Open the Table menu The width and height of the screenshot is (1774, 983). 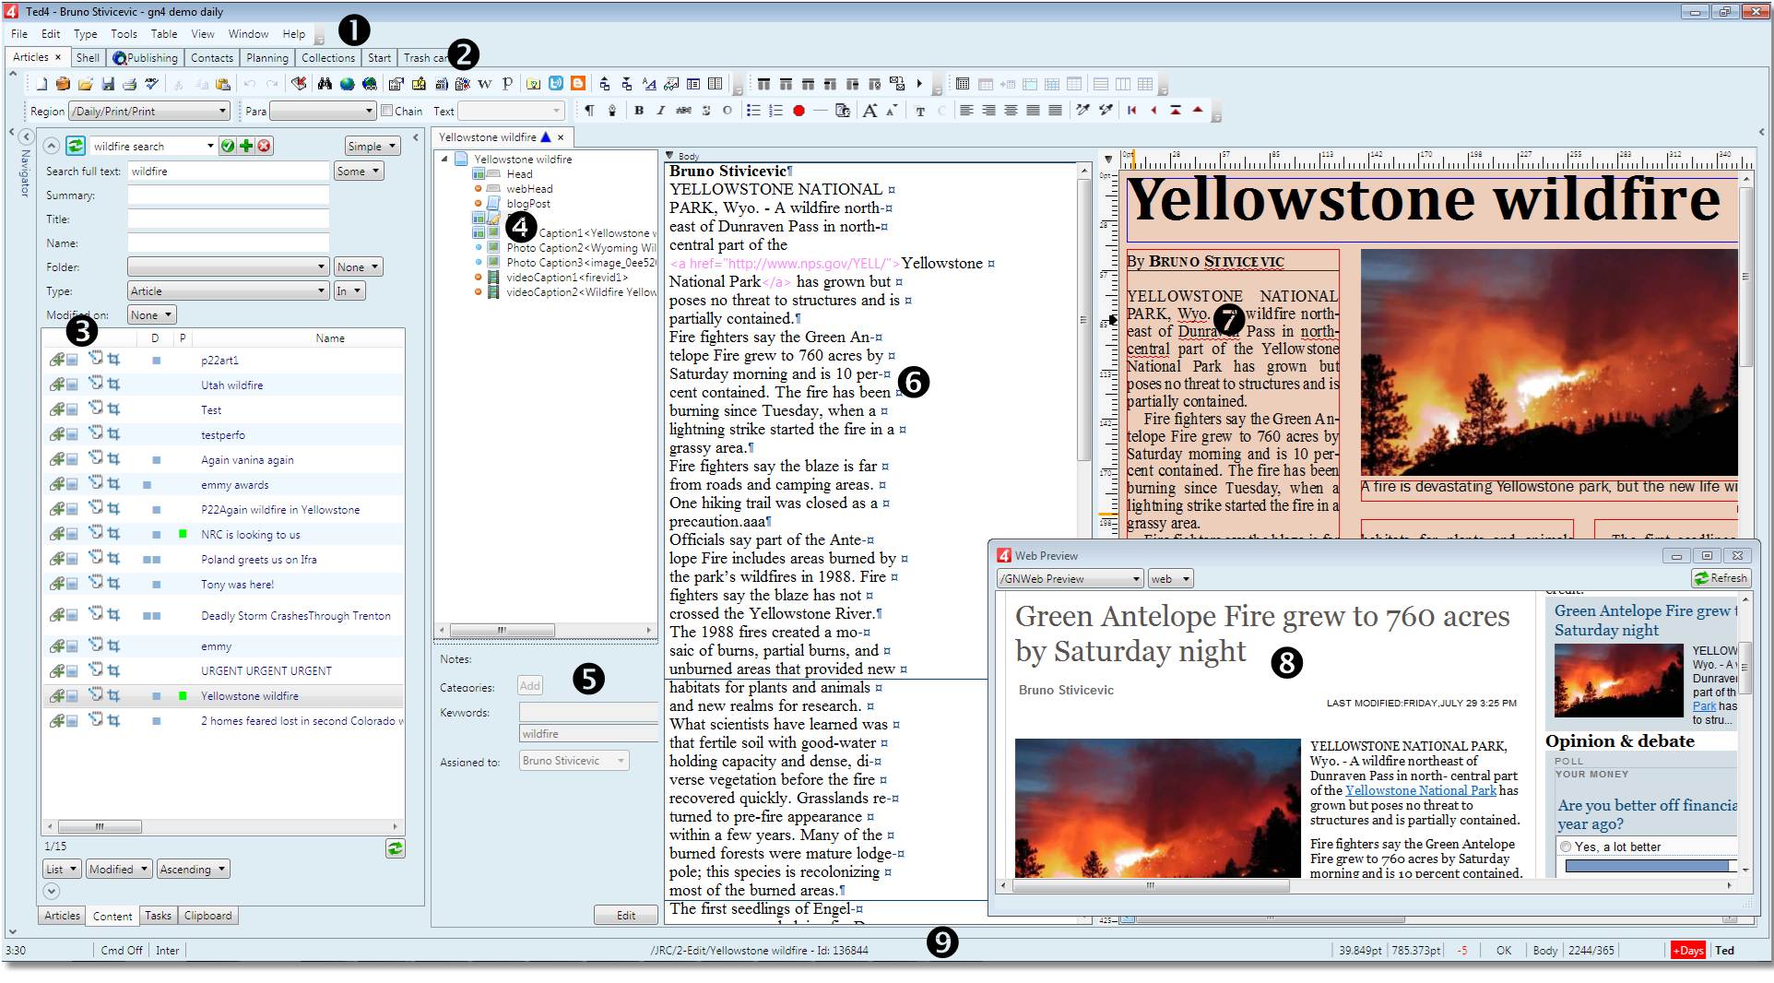coord(164,34)
